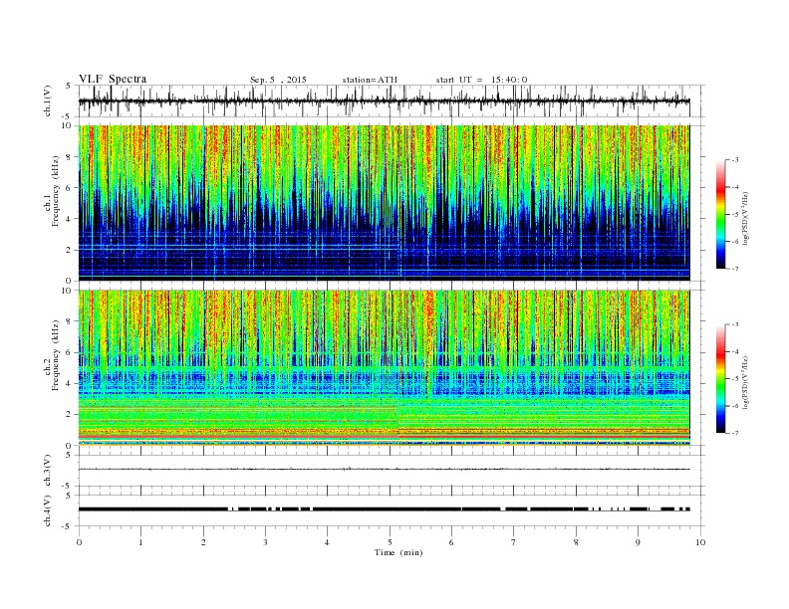Viewport: 789px width, 609px height.
Task: Click ch.1 colorbar 'log(PSD)(V²/Hz)' label
Action: 746,217
